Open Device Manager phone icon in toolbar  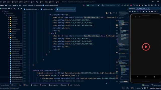pyautogui.click(x=149, y=5)
